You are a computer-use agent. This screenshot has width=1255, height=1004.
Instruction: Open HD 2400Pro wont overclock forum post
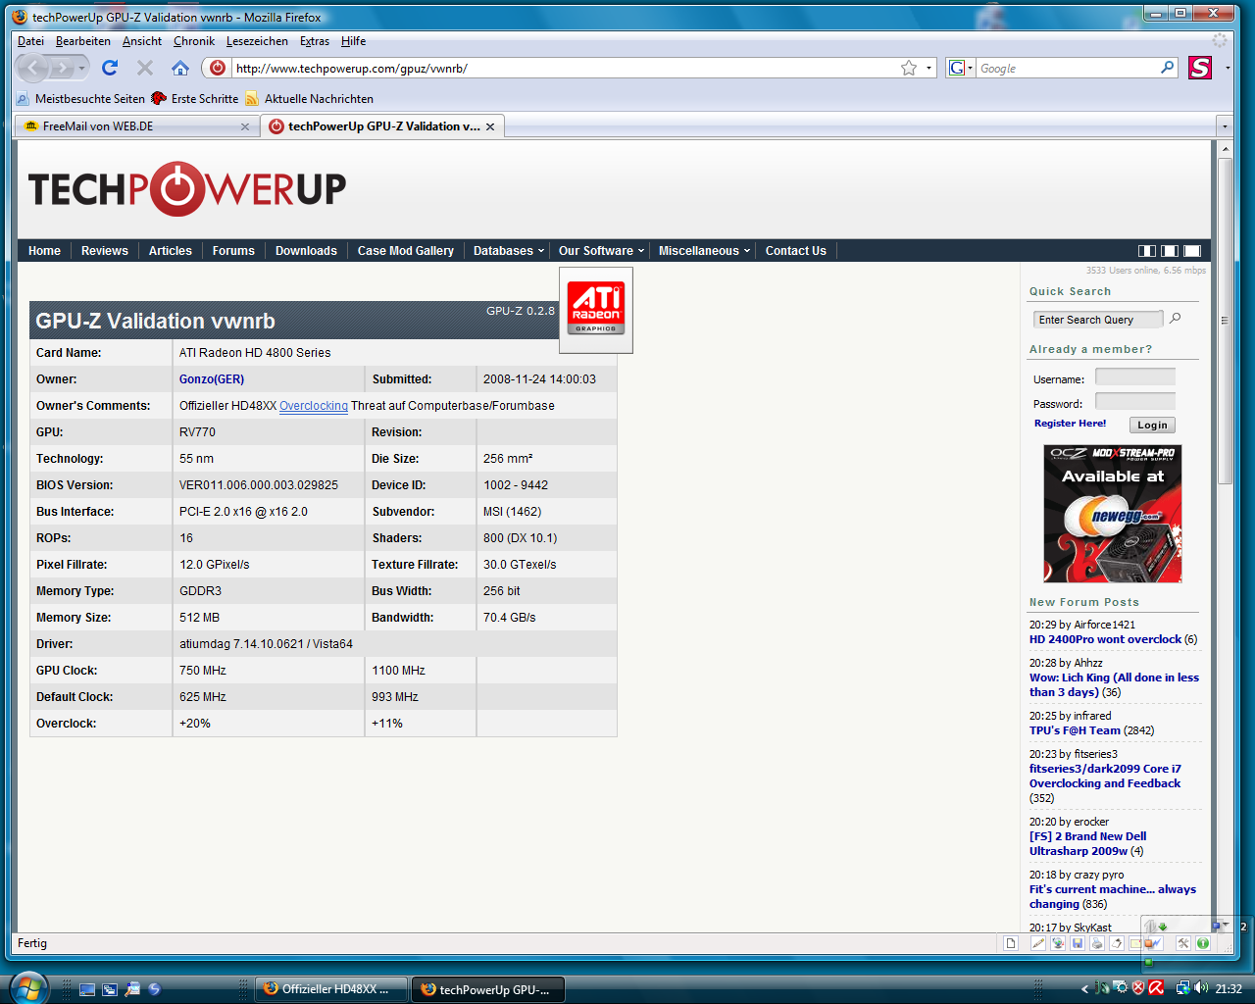click(x=1105, y=639)
